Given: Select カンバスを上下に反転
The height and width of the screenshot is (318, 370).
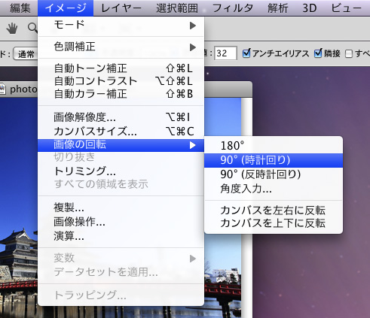Looking at the screenshot, I should 274,223.
